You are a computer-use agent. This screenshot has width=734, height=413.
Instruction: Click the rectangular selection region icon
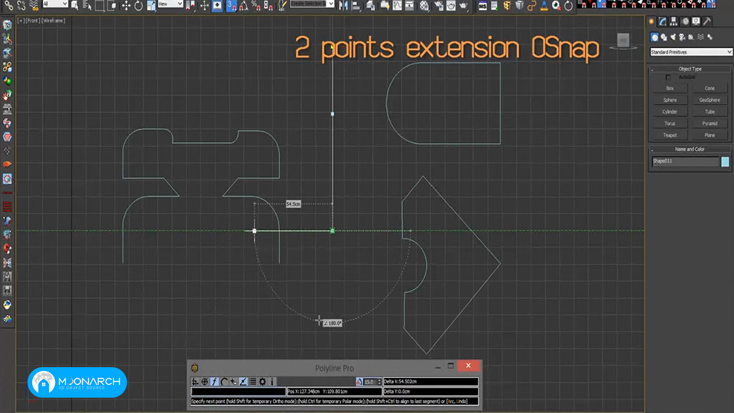99,5
